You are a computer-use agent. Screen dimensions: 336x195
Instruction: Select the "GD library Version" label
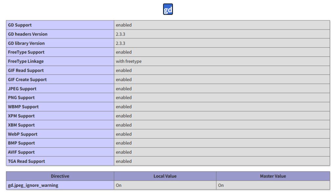click(x=26, y=43)
